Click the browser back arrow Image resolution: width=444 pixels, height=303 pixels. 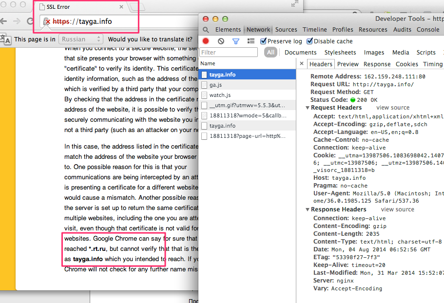tap(3, 21)
